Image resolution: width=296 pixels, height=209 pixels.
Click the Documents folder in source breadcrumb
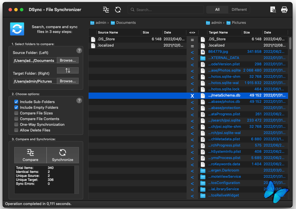tap(126, 23)
